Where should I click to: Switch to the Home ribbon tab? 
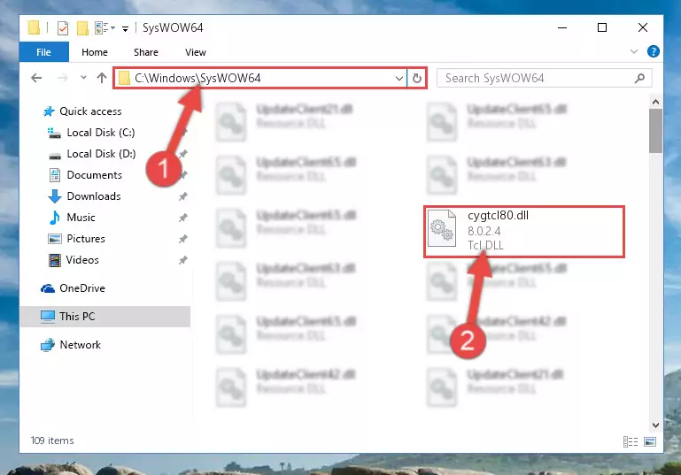[x=95, y=52]
